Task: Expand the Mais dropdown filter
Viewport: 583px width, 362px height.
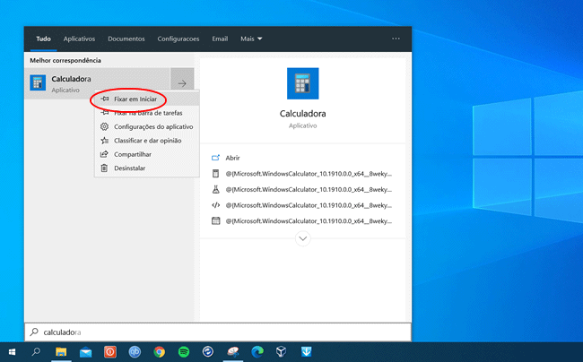Action: click(251, 39)
